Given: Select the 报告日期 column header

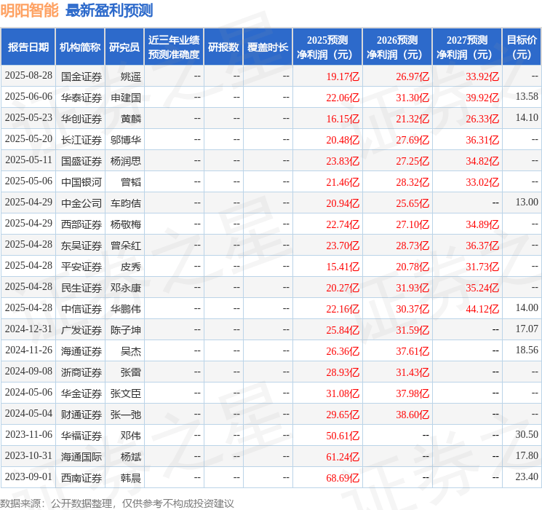Looking at the screenshot, I should click(x=28, y=47).
